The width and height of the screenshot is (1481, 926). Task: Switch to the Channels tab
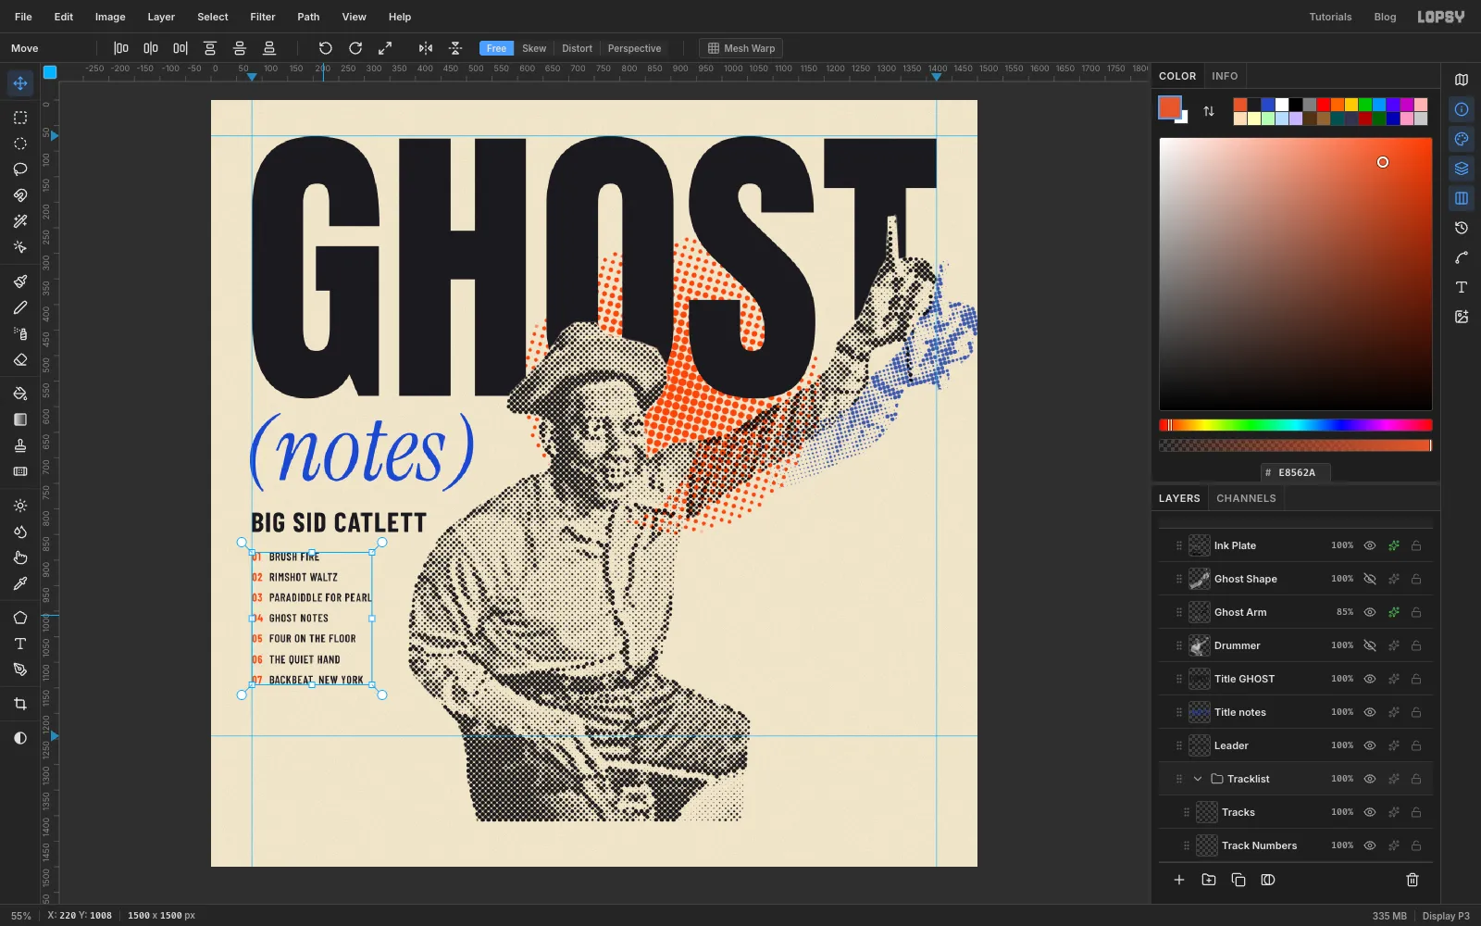coord(1246,498)
